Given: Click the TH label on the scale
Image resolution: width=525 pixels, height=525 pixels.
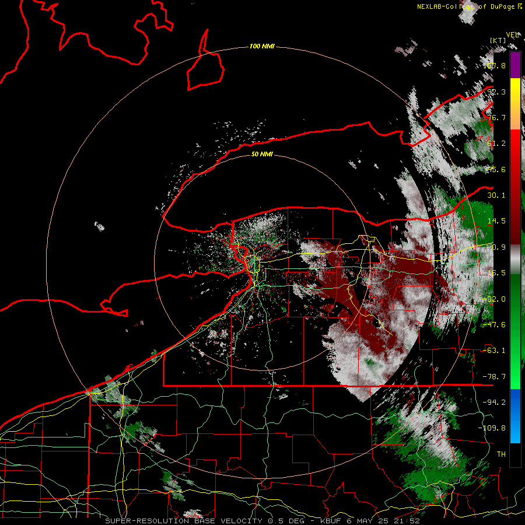Looking at the screenshot, I should pyautogui.click(x=501, y=454).
